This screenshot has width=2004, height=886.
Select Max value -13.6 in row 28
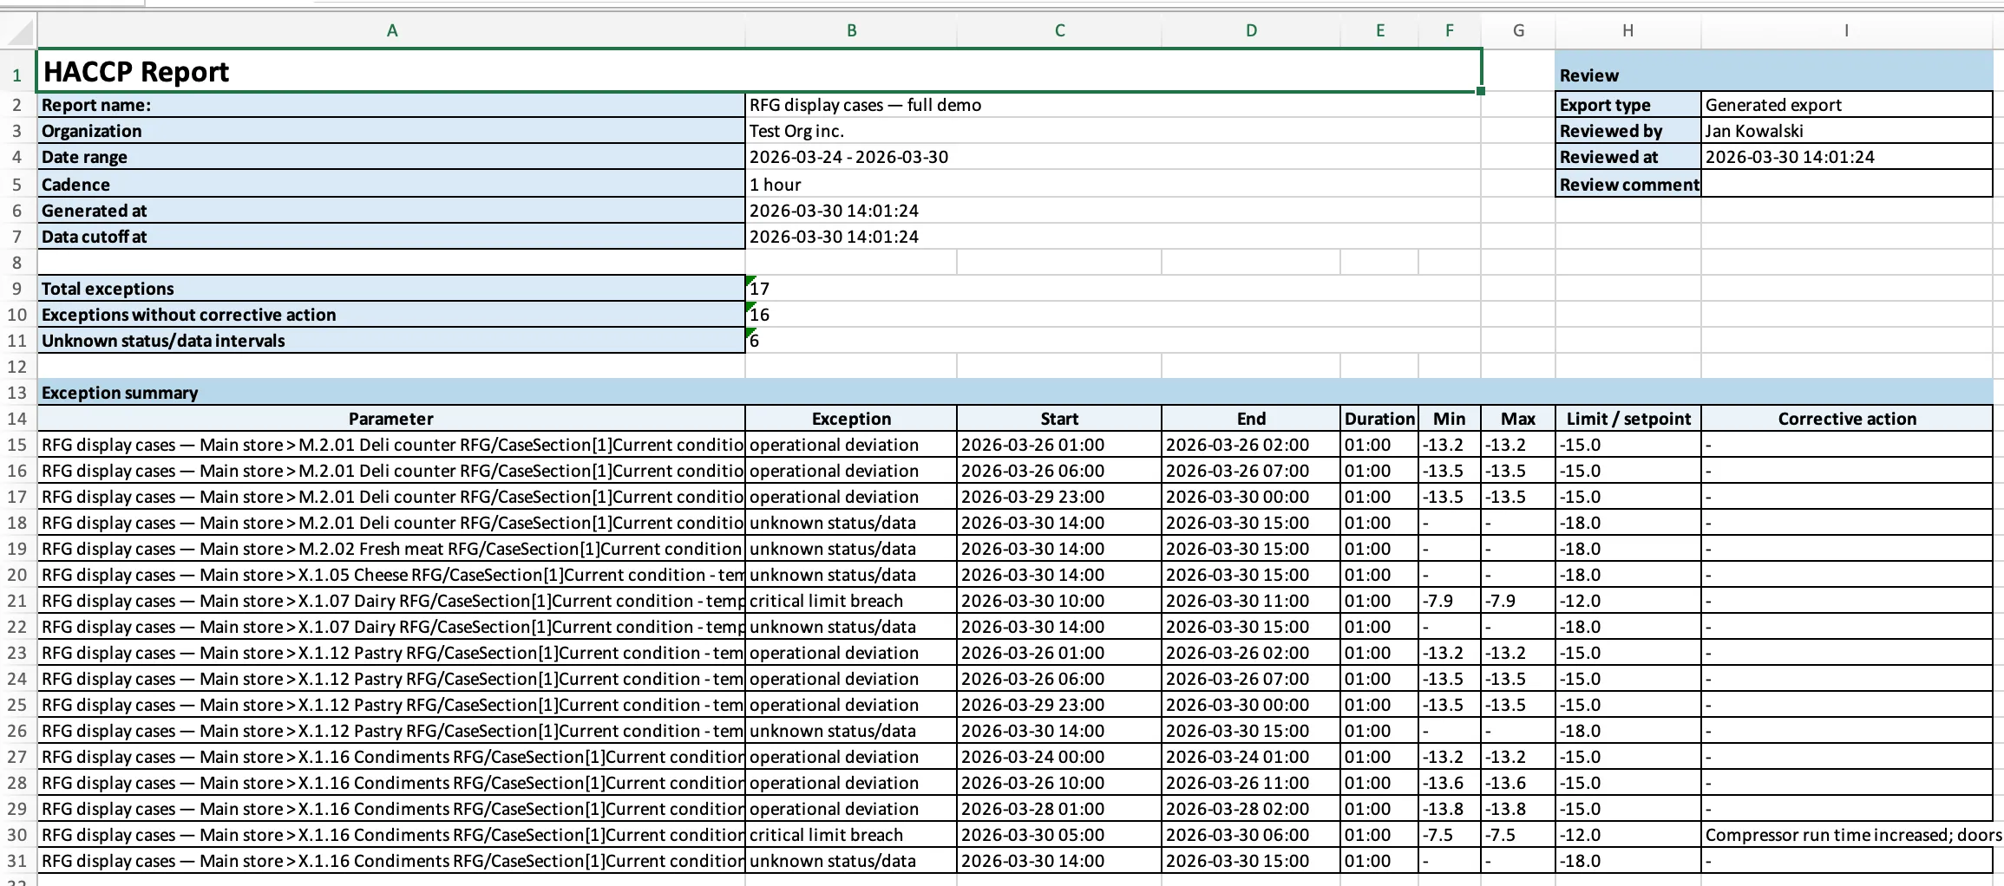coord(1518,783)
